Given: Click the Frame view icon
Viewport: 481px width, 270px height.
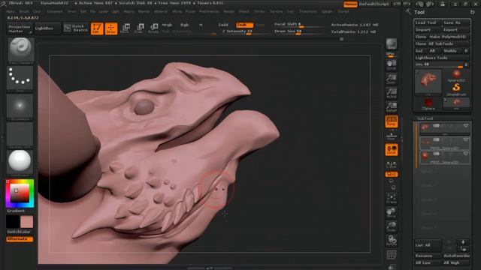Looking at the screenshot, I should 391,199.
